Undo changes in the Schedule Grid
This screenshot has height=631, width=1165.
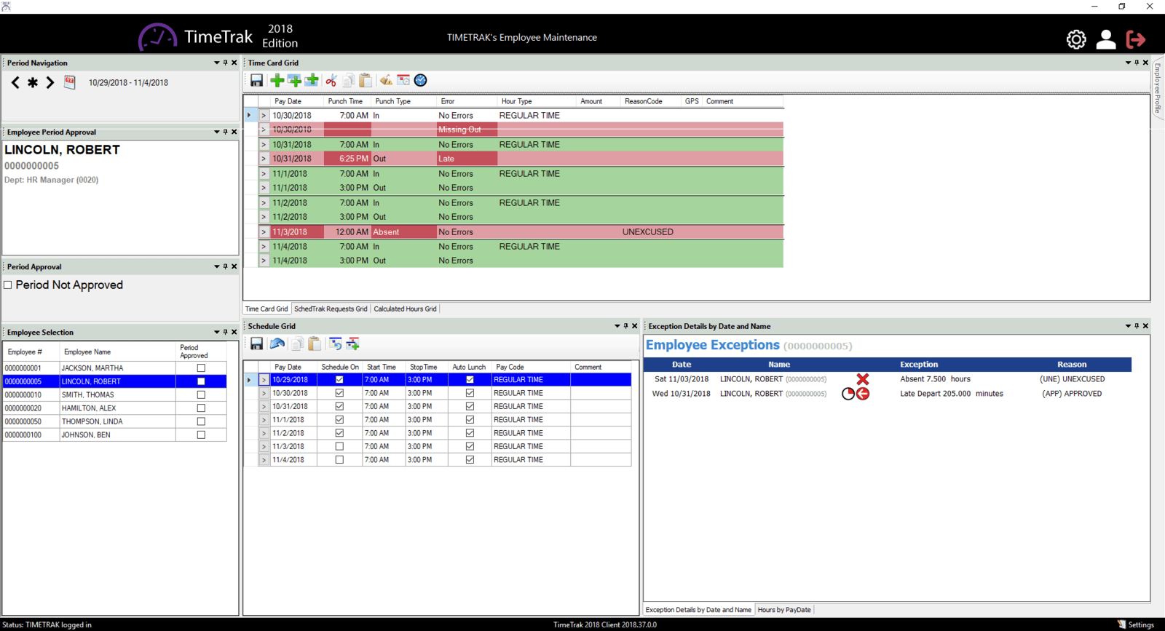point(277,344)
